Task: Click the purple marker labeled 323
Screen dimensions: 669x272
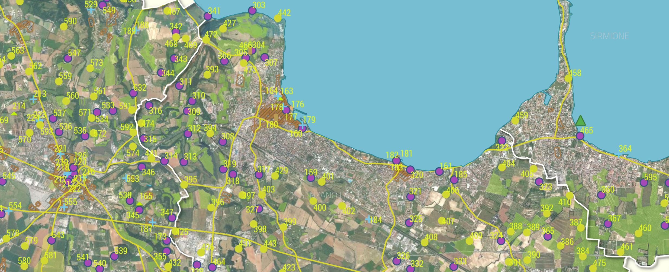Action: click(539, 181)
